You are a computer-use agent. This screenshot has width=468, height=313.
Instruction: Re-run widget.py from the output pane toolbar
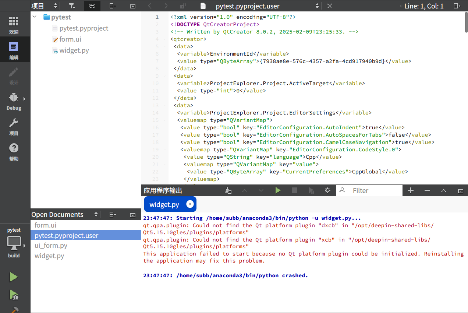coord(278,190)
